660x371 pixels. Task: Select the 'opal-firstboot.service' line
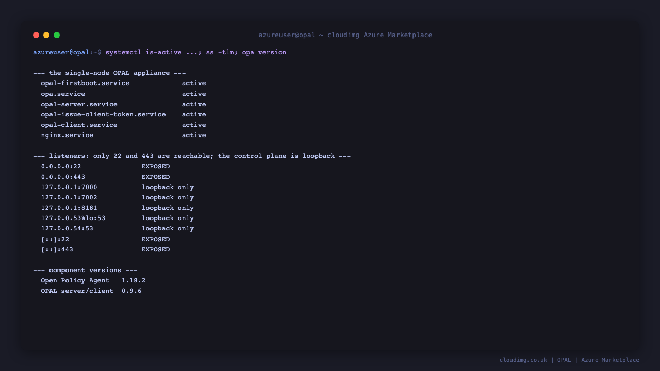pos(124,83)
